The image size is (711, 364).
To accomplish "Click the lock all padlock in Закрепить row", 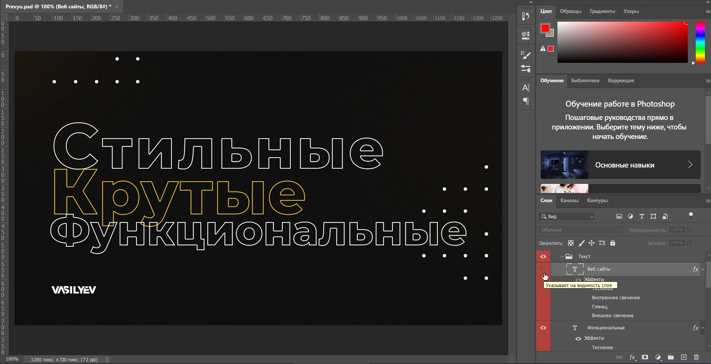I will click(612, 243).
